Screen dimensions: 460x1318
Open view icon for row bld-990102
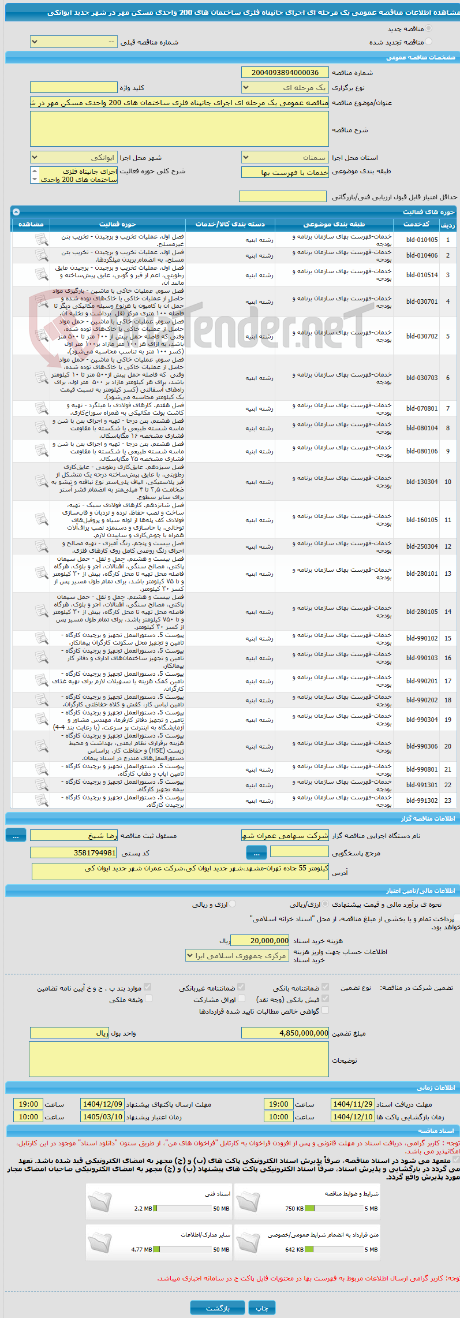(x=42, y=638)
